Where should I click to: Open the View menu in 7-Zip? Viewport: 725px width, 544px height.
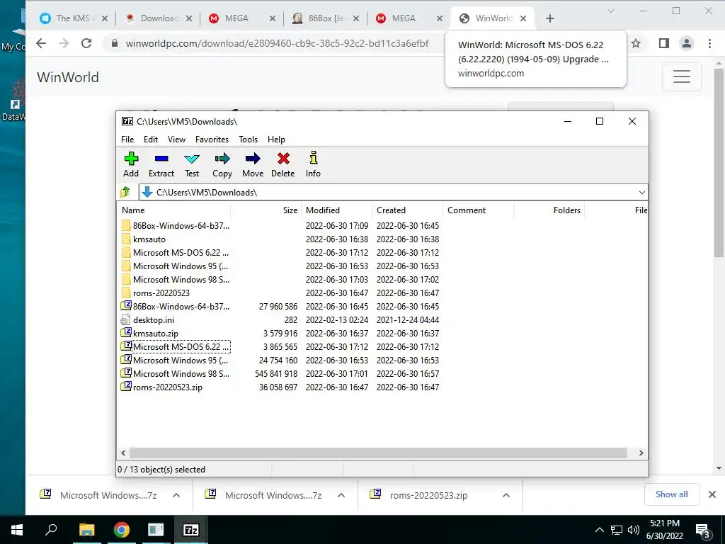pyautogui.click(x=176, y=140)
